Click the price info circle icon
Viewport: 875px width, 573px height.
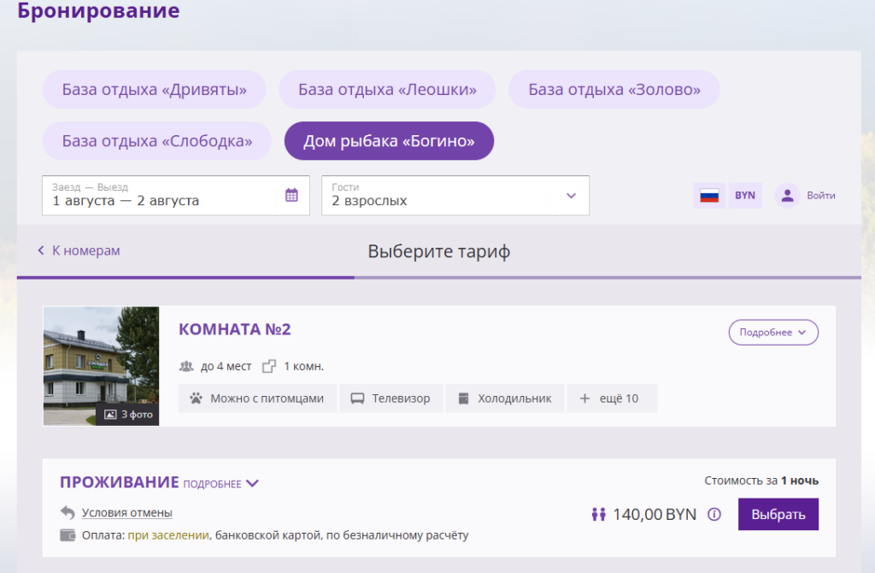pos(714,514)
